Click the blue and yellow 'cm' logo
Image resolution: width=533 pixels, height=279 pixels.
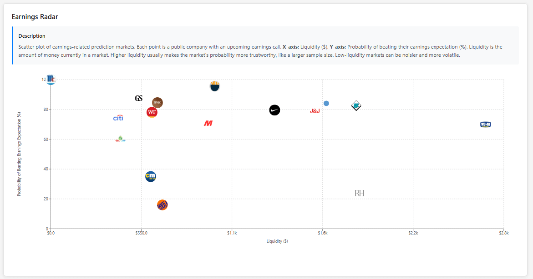click(x=151, y=176)
